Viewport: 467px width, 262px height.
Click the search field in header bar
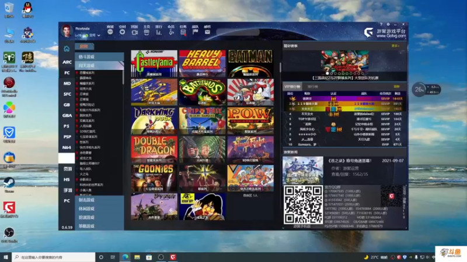tap(238, 32)
